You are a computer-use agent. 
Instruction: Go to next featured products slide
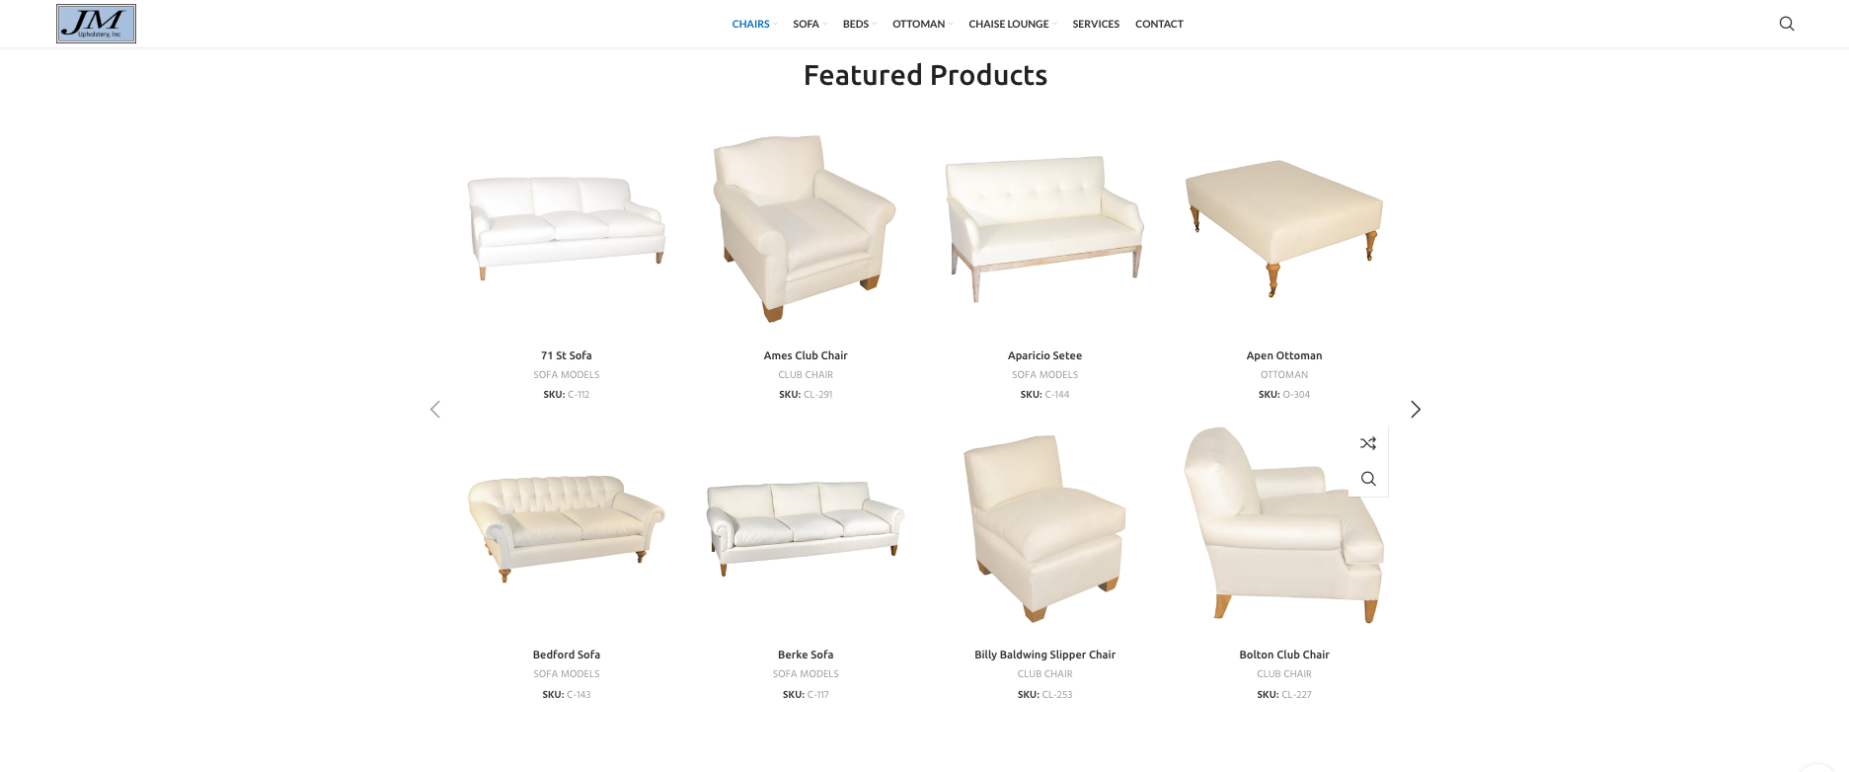(1415, 409)
